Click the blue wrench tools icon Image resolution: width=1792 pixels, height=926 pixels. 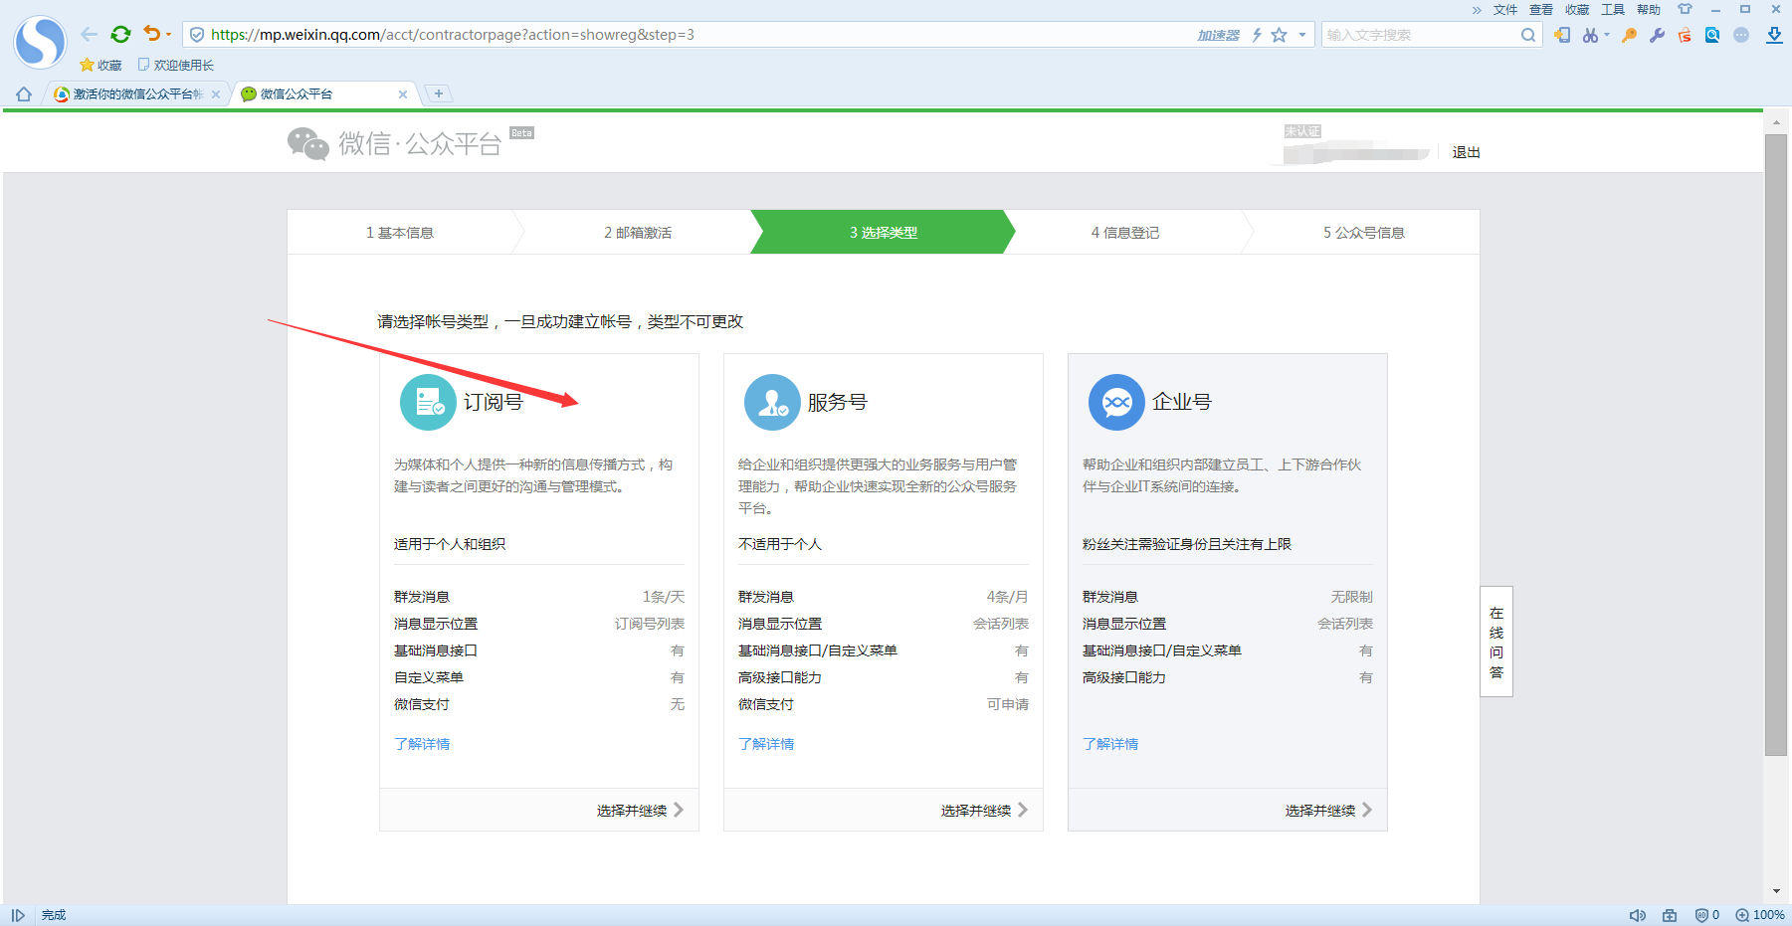coord(1657,35)
